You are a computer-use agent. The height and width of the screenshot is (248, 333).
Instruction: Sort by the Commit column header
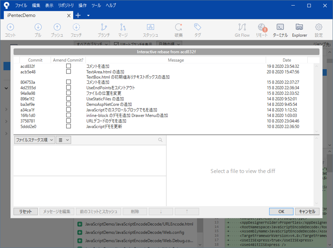pyautogui.click(x=35, y=60)
